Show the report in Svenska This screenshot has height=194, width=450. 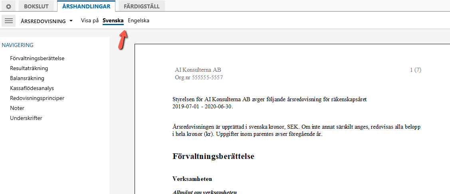point(113,21)
